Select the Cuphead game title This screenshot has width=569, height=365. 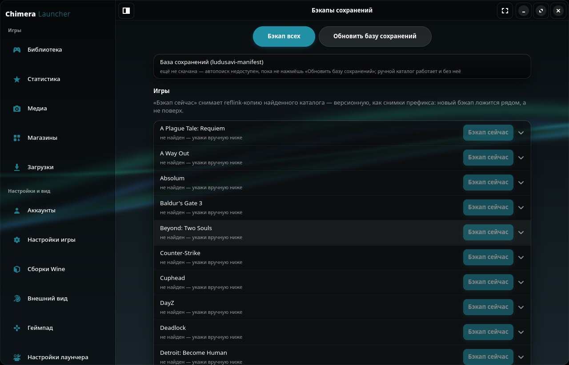point(172,278)
